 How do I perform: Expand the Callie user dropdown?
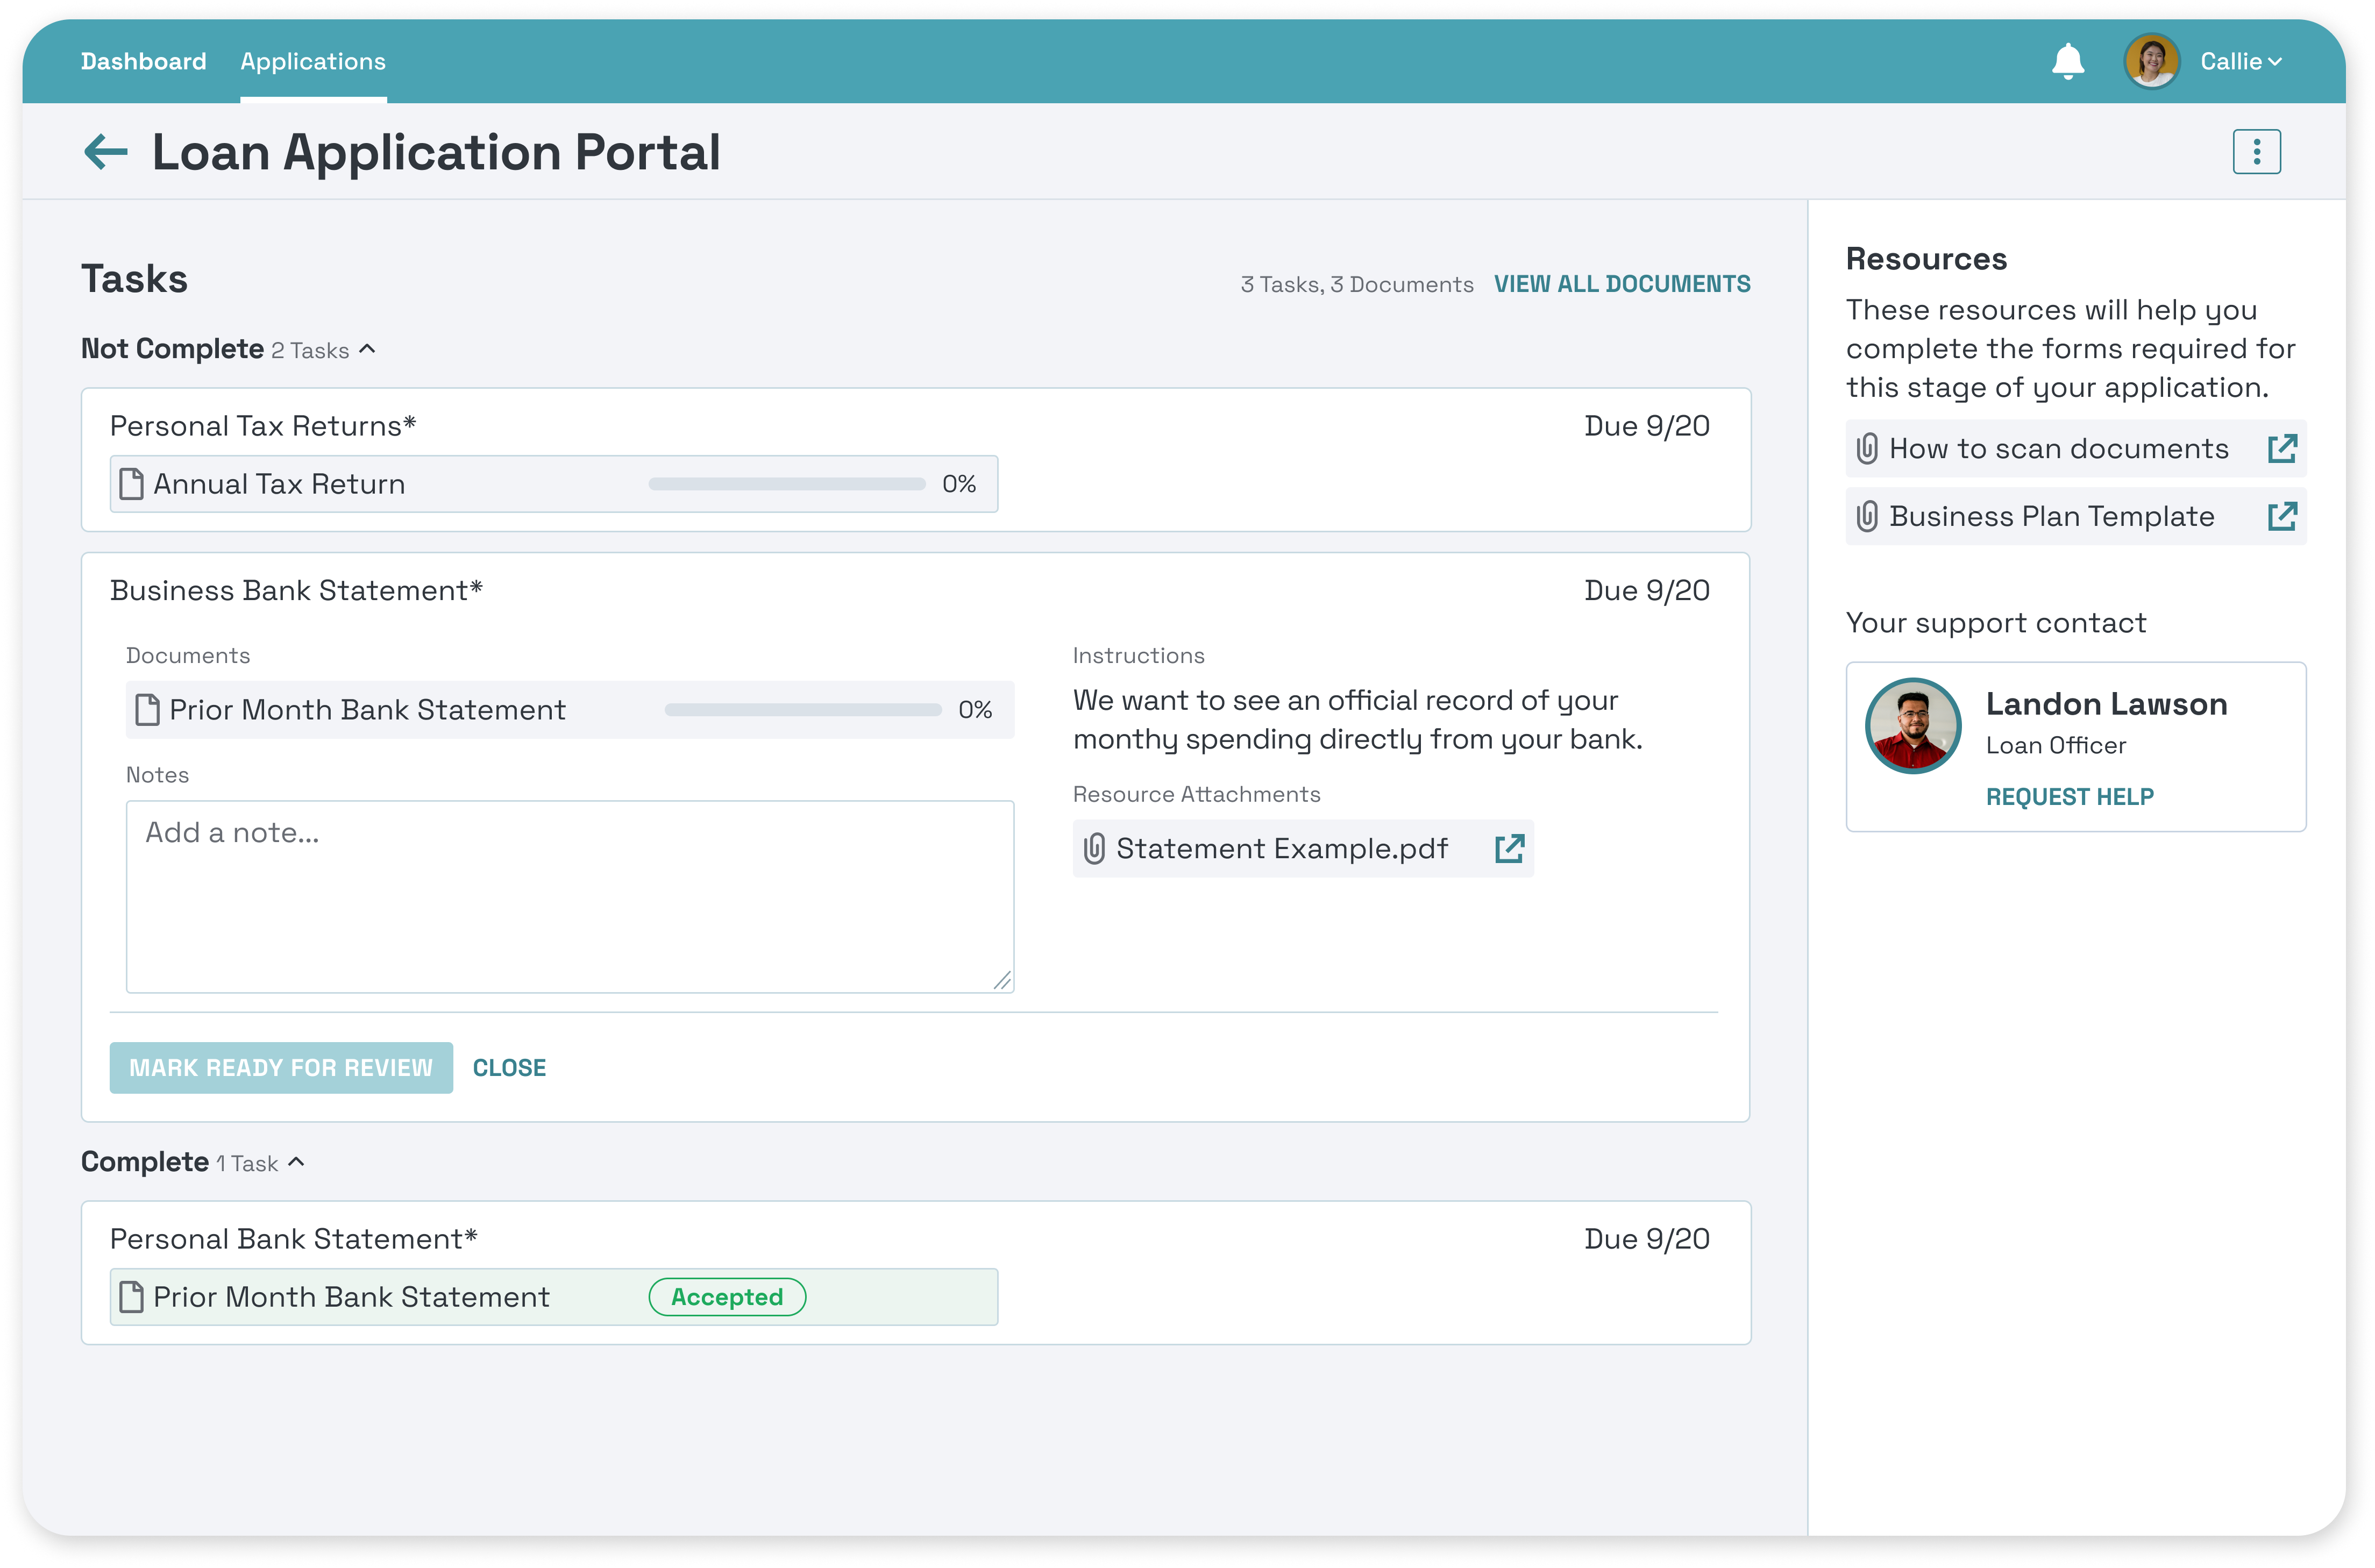(2242, 62)
